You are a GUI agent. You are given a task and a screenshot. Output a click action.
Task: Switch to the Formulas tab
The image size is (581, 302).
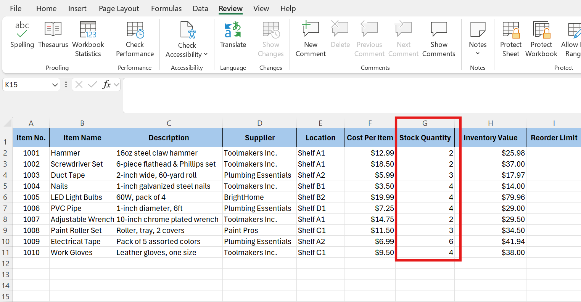[166, 8]
